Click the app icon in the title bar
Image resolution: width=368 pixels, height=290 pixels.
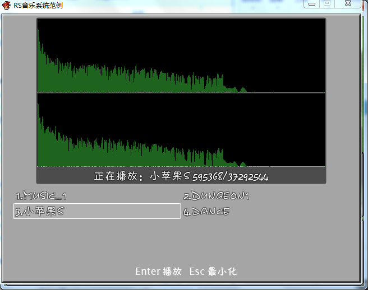click(6, 4)
